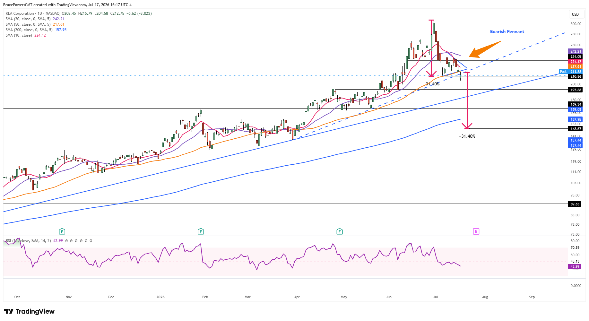Select the KLA Corporation symbol title

(x=20, y=13)
